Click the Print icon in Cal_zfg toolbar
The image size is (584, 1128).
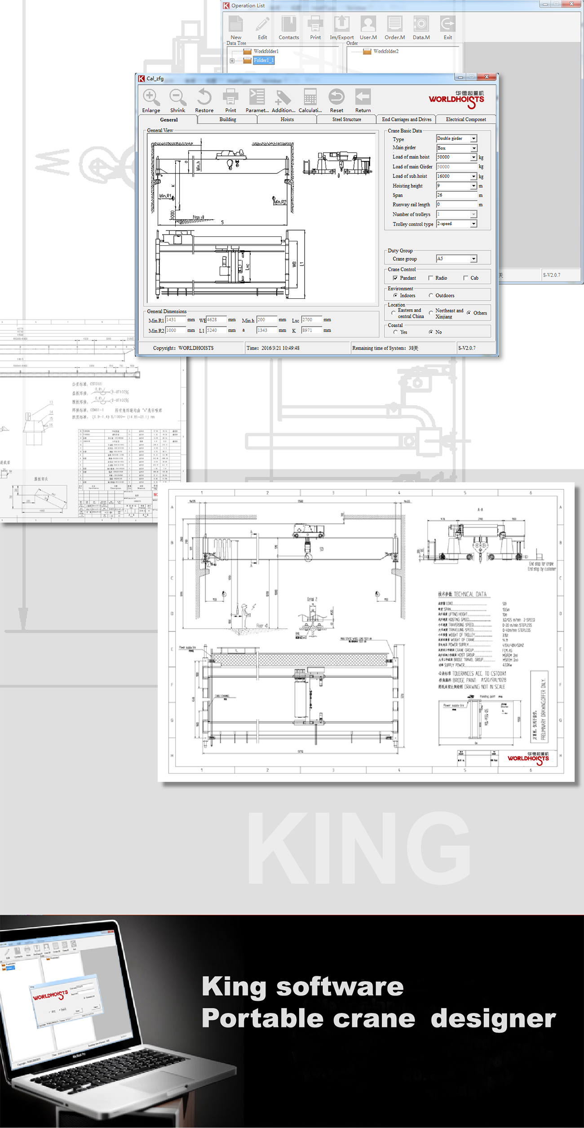pos(230,97)
